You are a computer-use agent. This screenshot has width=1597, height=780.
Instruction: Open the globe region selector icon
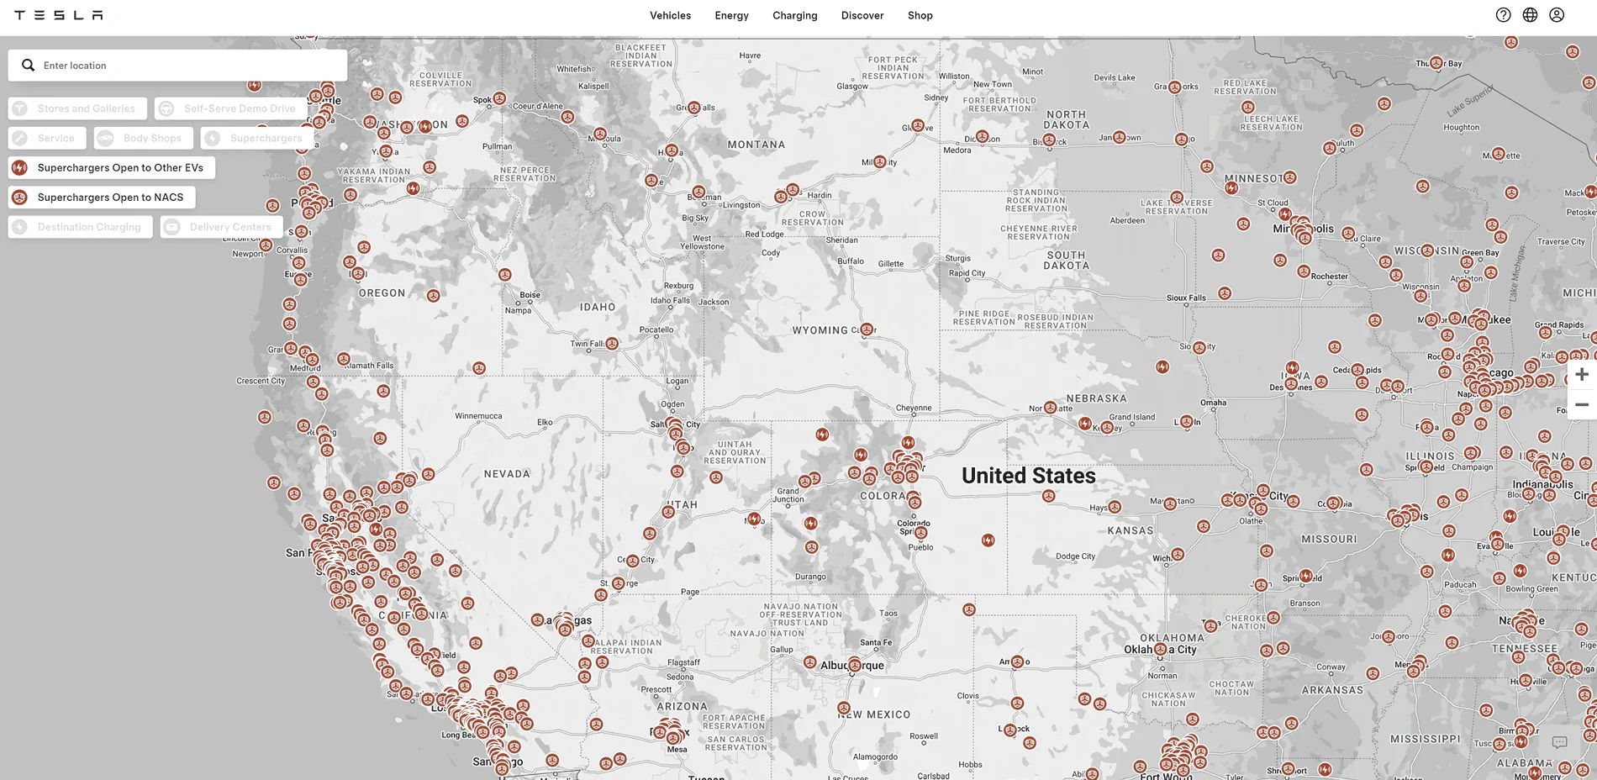1530,15
